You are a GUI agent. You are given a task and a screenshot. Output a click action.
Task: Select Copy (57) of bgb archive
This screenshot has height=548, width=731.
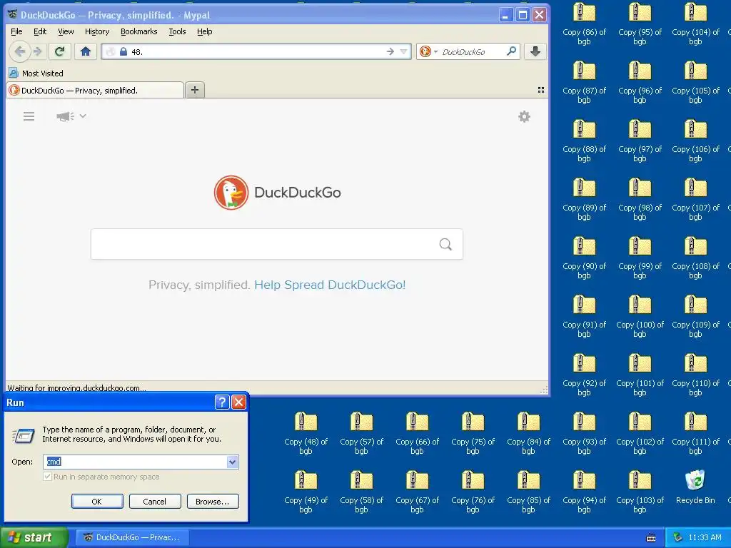[361, 433]
